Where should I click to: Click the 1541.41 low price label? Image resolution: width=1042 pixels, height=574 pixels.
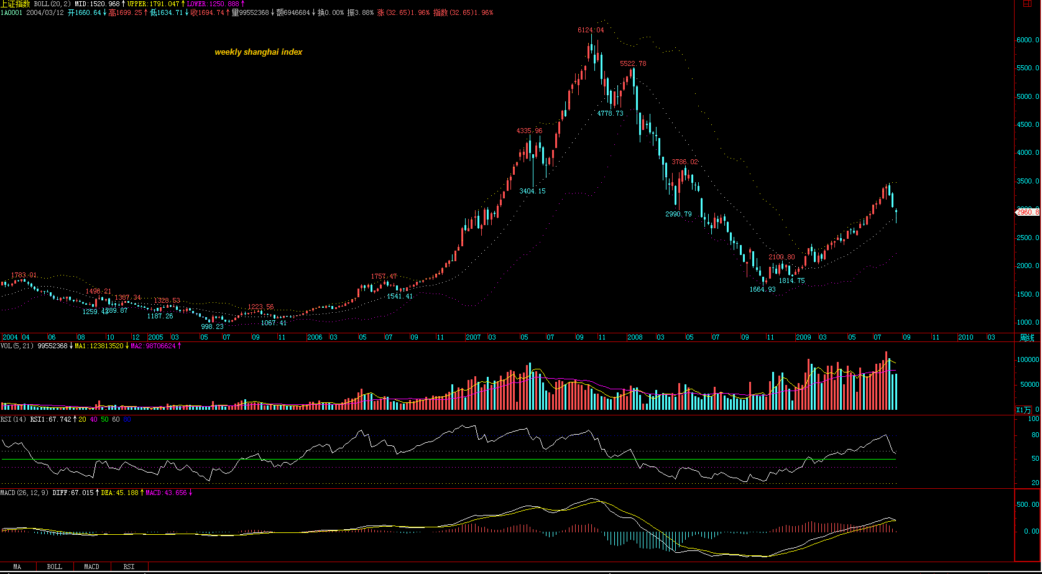pyautogui.click(x=400, y=296)
